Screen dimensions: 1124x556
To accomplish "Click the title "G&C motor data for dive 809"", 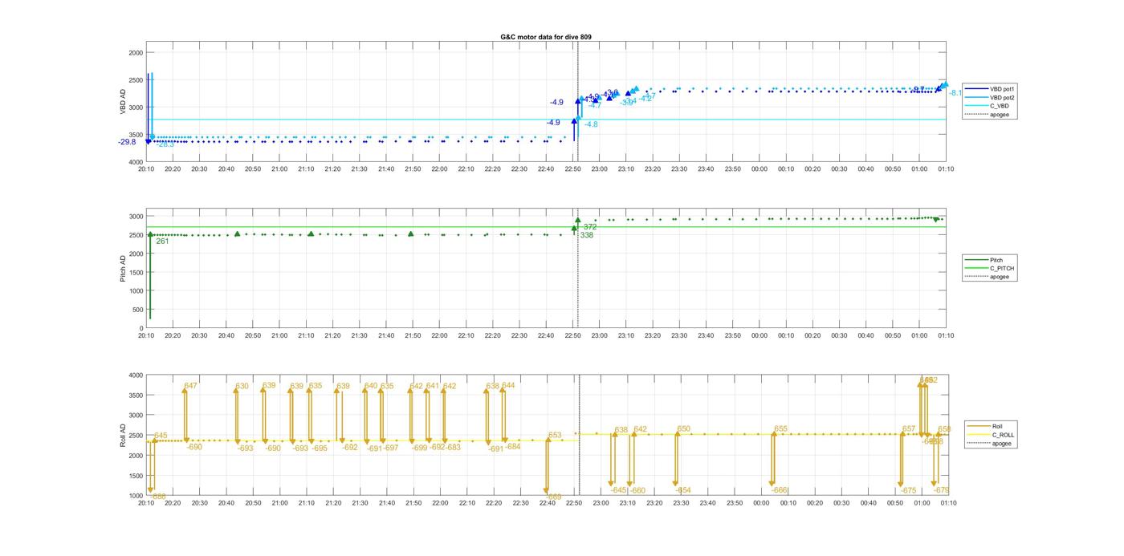I will click(x=545, y=37).
